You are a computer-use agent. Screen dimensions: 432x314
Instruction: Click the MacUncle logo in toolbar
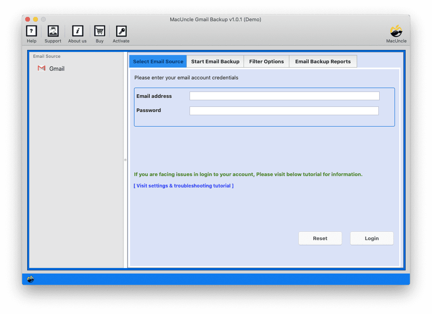396,31
